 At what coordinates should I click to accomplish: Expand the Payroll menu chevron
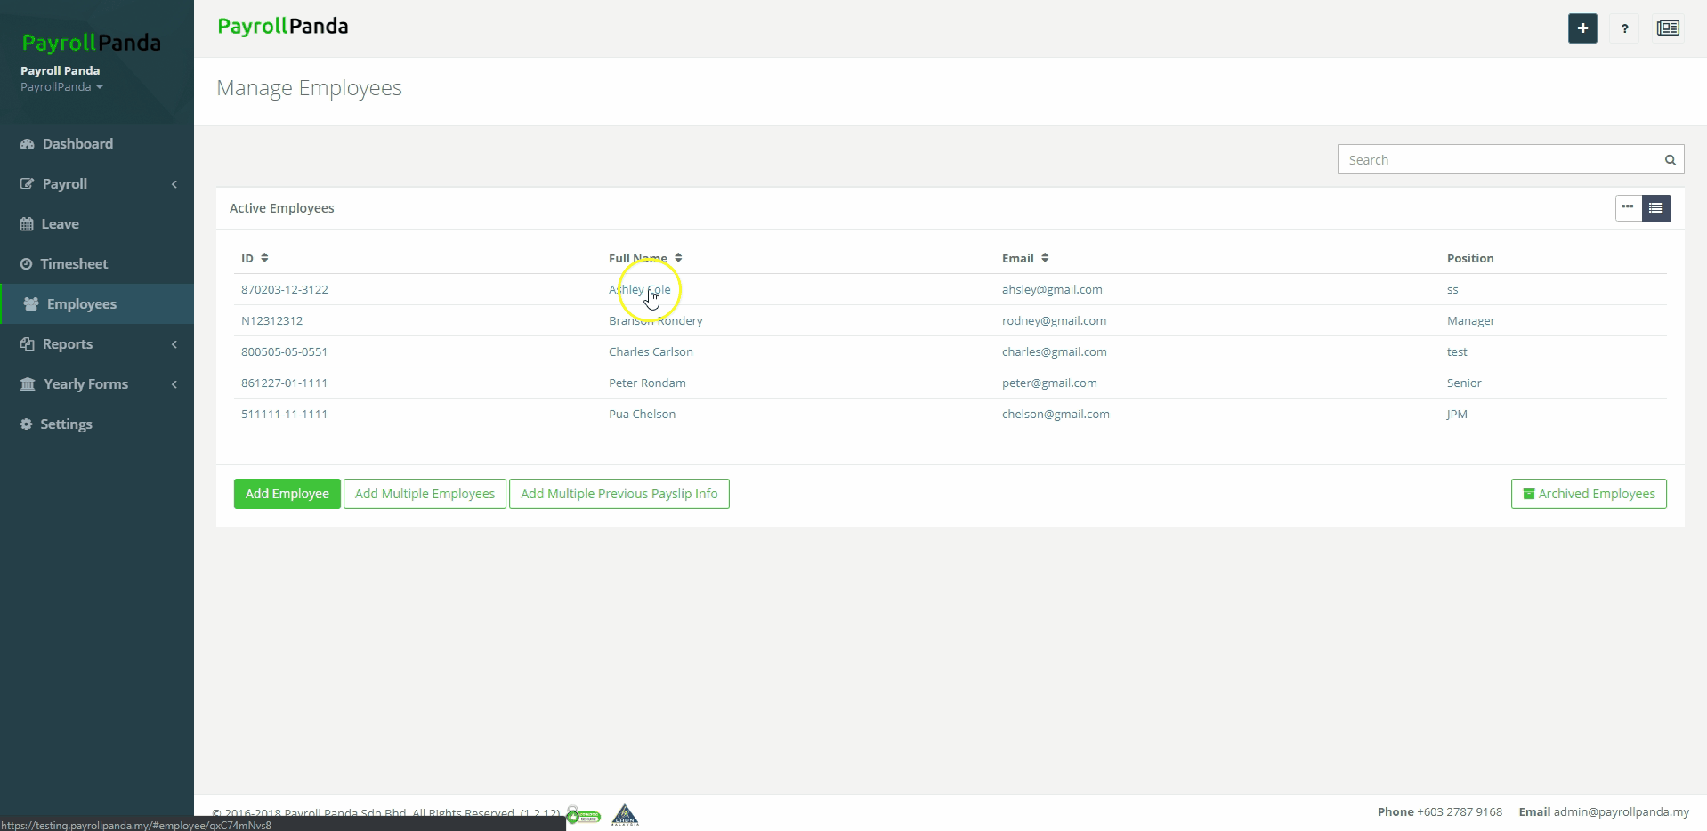[x=174, y=184]
